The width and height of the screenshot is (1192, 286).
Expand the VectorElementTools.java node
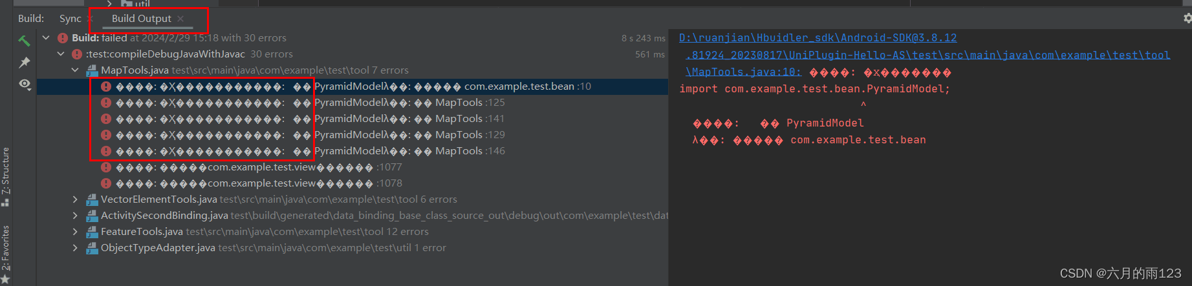click(75, 199)
